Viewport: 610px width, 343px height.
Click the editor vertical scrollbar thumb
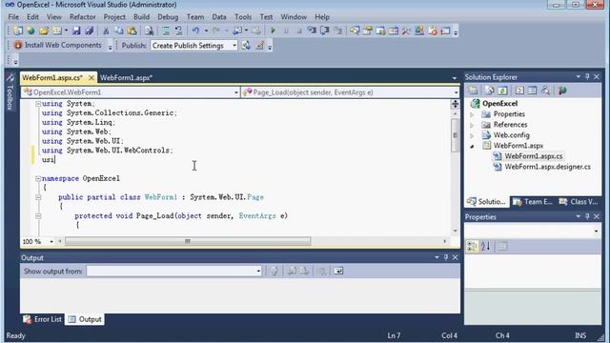click(455, 135)
